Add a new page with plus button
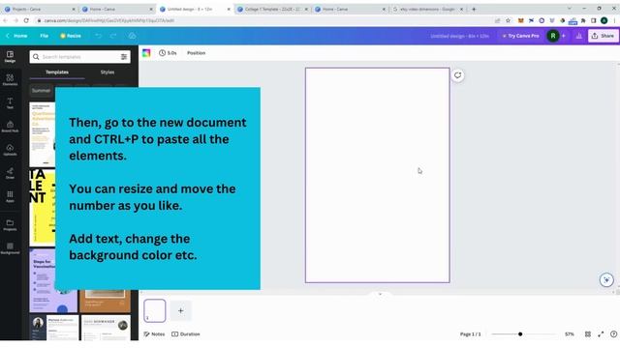 click(x=181, y=311)
